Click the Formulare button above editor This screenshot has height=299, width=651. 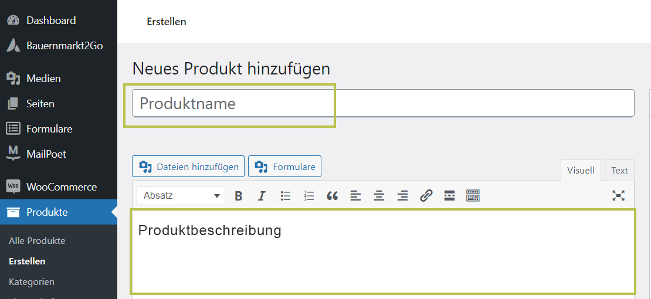[285, 167]
